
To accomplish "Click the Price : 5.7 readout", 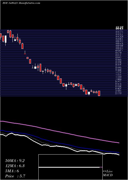I will pyautogui.click(x=15, y=176).
